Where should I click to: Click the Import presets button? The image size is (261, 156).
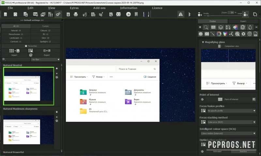click(x=14, y=52)
